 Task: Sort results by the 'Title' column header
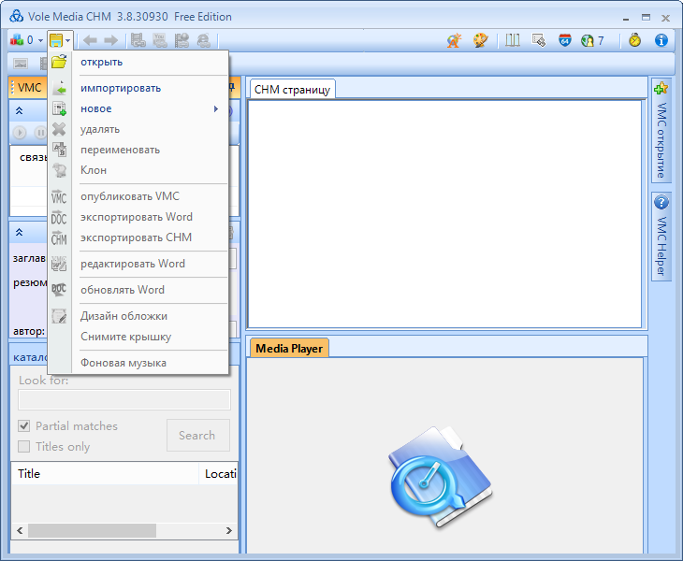point(105,473)
